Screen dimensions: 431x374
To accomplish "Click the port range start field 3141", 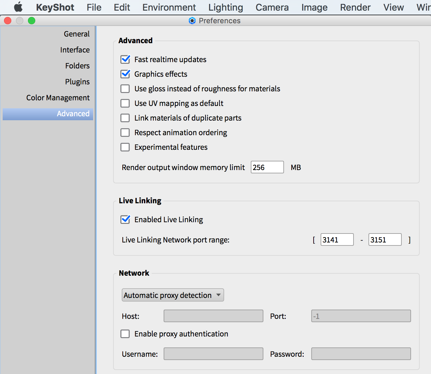I will coord(337,240).
